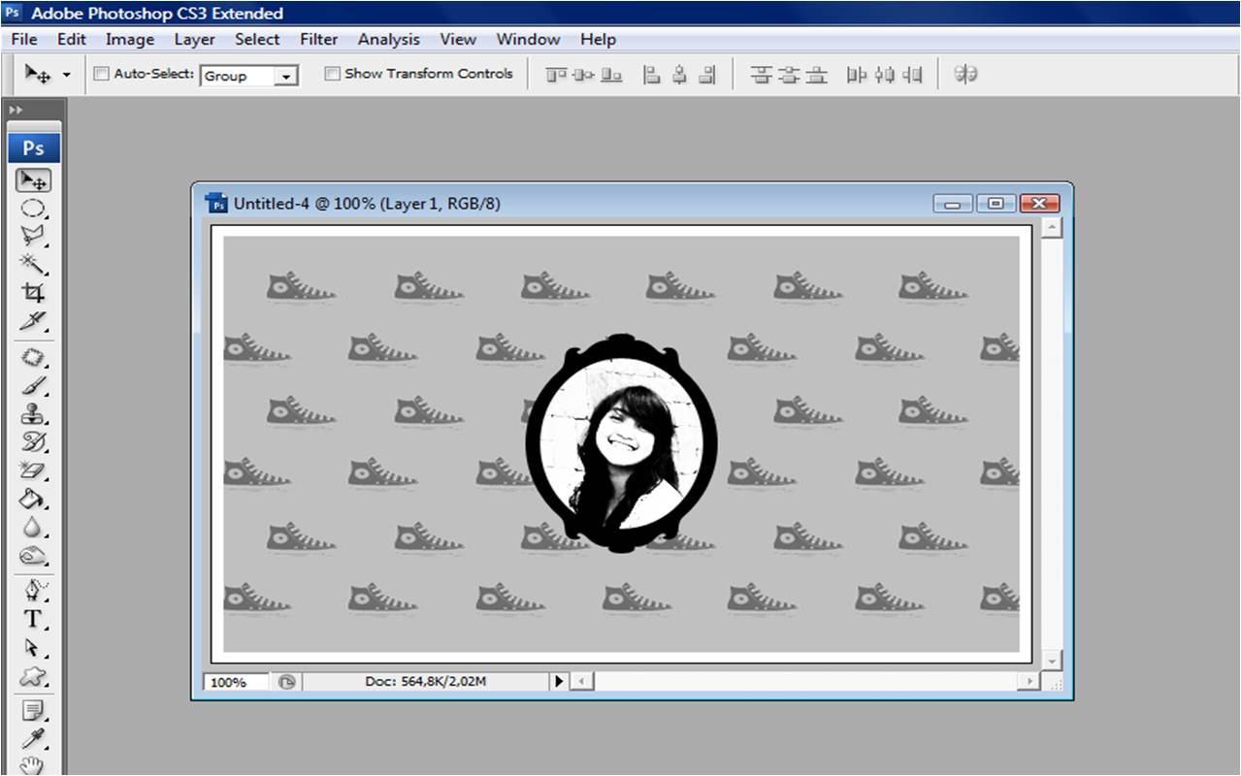The width and height of the screenshot is (1241, 776).
Task: Select the Pen tool
Action: coord(33,591)
